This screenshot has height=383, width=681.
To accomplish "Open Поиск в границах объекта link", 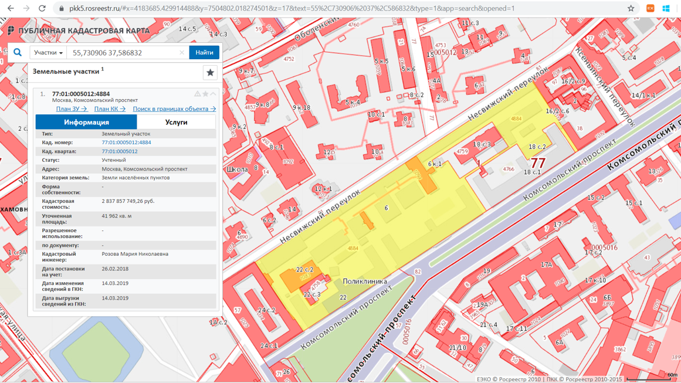I will (174, 109).
